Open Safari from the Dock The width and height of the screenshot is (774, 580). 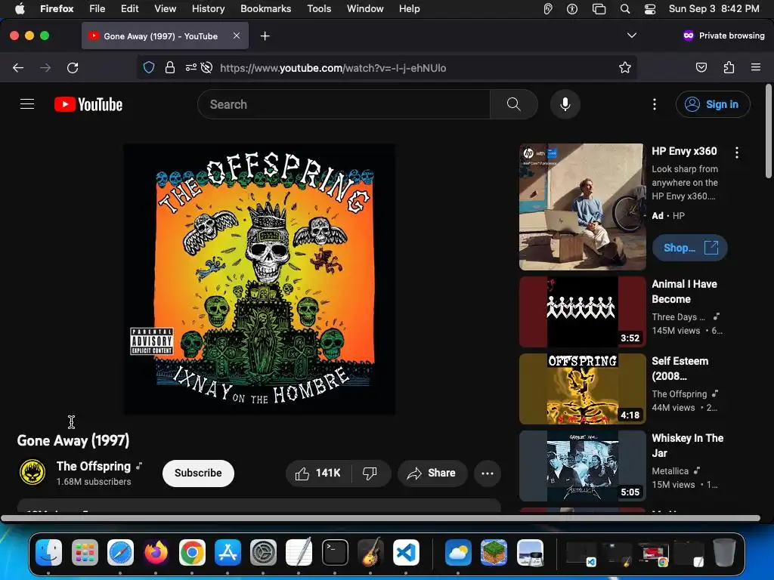pyautogui.click(x=120, y=552)
